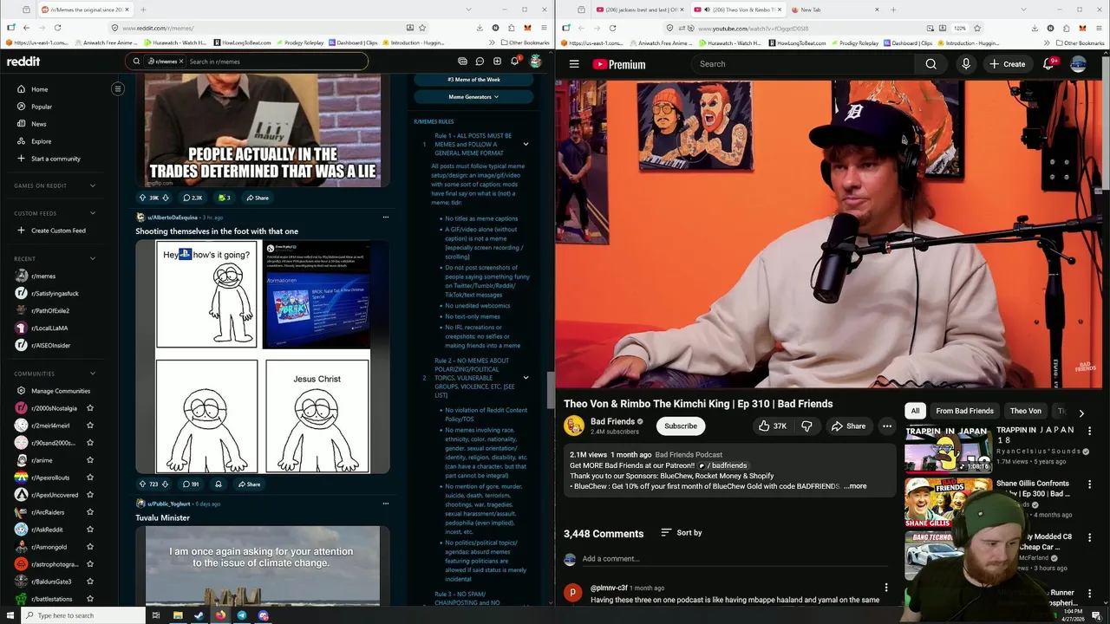
Task: Bookmark the YouTube page with star icon
Action: point(977,28)
